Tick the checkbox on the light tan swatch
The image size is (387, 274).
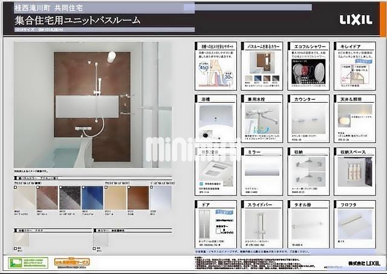(106, 188)
